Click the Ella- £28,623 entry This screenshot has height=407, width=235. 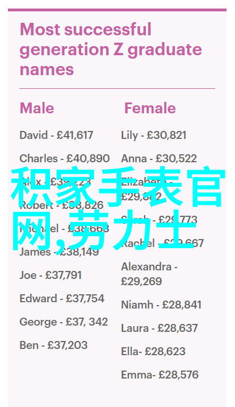tap(153, 351)
